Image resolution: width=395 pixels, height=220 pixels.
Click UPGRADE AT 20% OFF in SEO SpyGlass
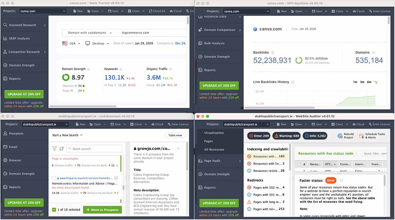219,86
